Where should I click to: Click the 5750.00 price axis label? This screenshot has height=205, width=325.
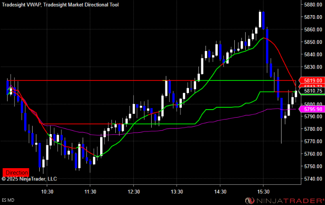pyautogui.click(x=313, y=166)
